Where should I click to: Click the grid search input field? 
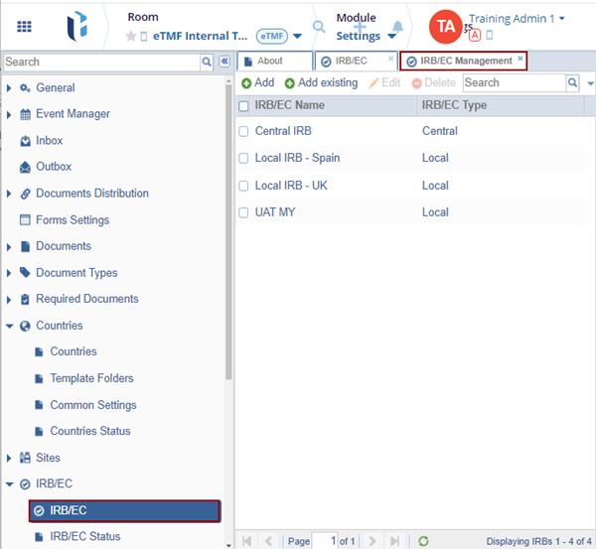point(514,83)
